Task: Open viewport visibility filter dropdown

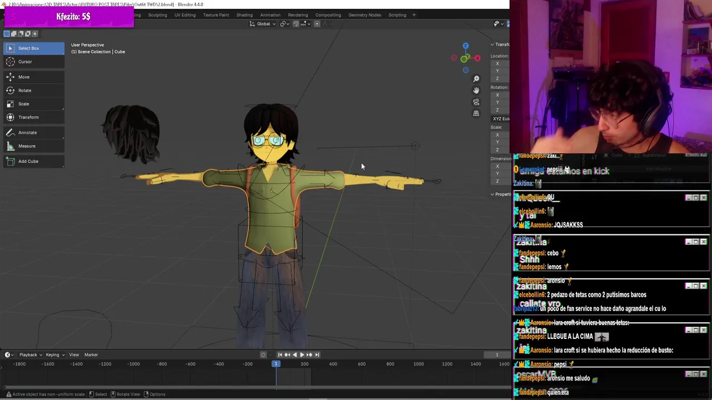Action: (x=498, y=24)
